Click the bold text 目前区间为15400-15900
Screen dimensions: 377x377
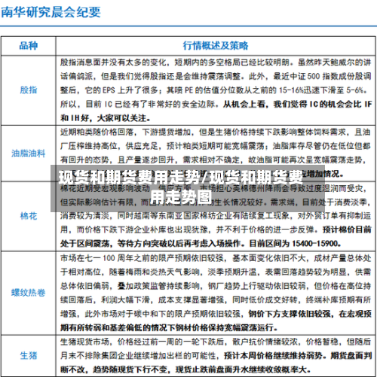click(x=295, y=243)
